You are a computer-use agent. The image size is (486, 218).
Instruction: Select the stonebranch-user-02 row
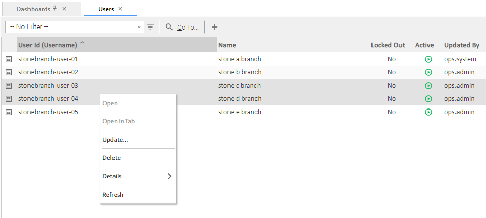point(48,72)
